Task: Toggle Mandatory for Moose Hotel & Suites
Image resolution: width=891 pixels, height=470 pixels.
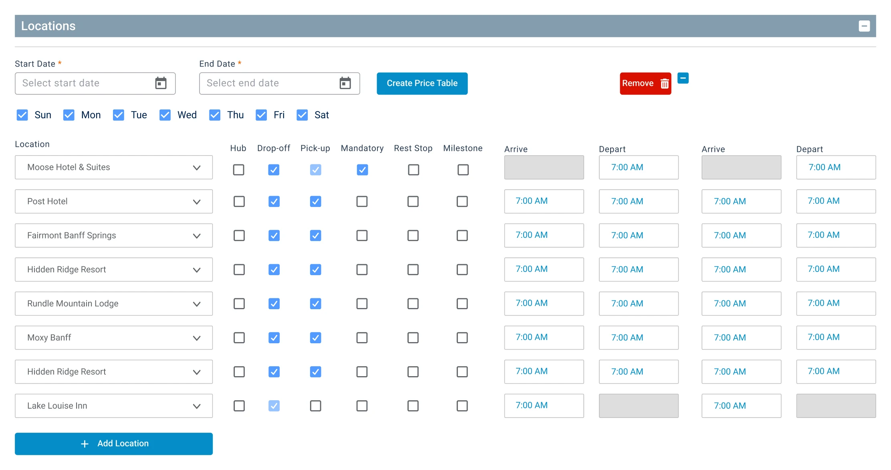Action: pos(362,170)
